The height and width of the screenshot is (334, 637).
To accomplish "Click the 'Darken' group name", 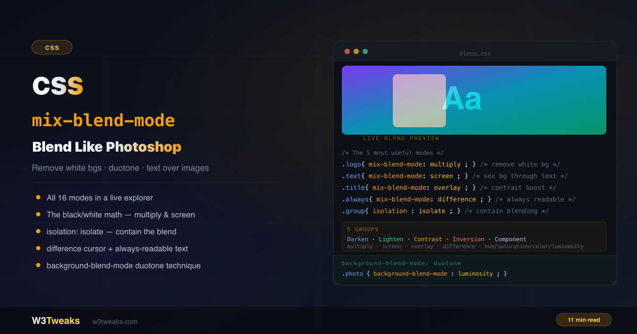I will click(x=358, y=239).
